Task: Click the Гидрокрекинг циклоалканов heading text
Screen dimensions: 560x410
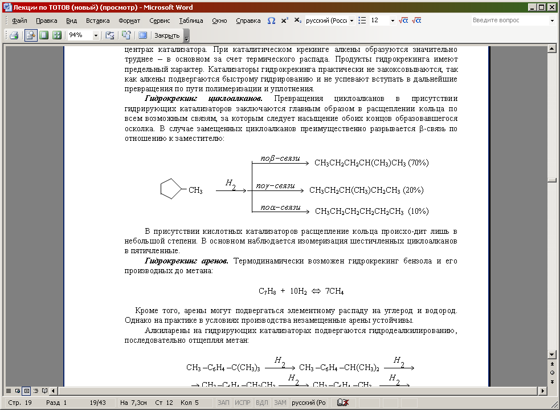Action: coord(203,98)
